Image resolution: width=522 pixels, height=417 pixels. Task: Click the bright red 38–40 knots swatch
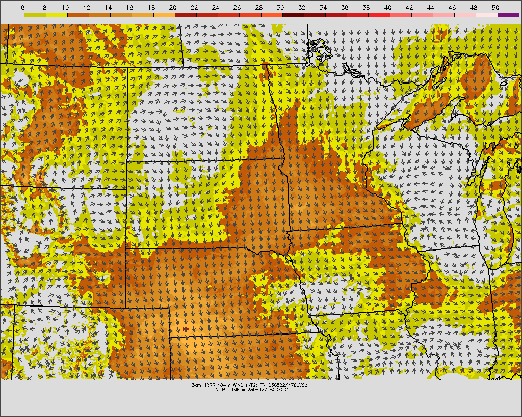point(379,15)
